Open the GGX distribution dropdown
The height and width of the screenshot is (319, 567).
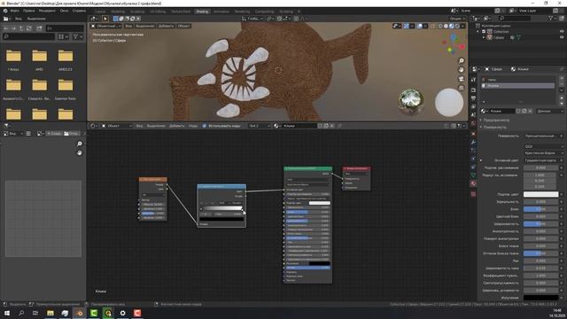(543, 146)
